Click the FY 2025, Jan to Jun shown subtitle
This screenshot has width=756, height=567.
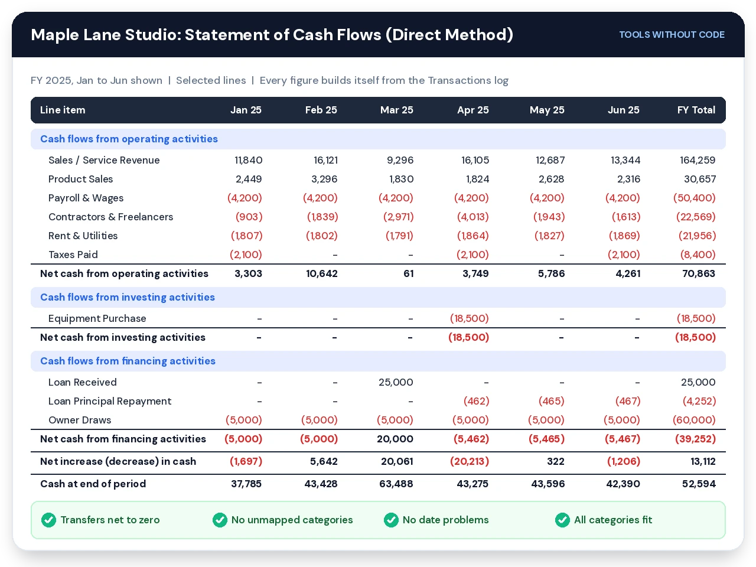pyautogui.click(x=96, y=80)
